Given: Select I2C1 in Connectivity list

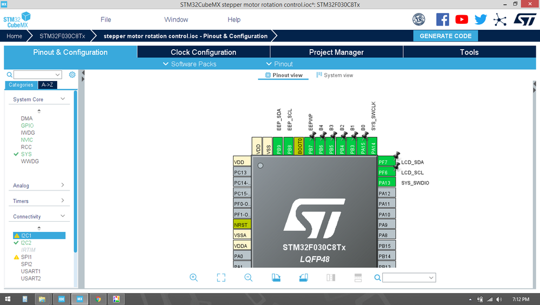Looking at the screenshot, I should (x=39, y=235).
